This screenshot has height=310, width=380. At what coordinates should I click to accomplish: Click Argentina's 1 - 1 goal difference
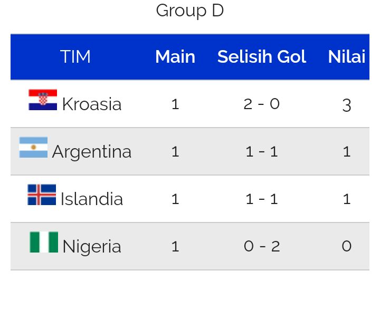[262, 152]
